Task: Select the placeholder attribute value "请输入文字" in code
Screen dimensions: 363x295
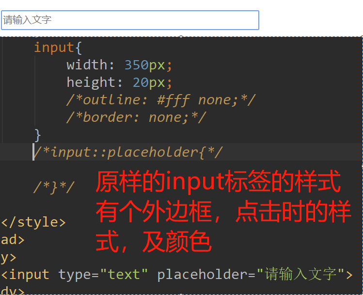Action: click(300, 274)
